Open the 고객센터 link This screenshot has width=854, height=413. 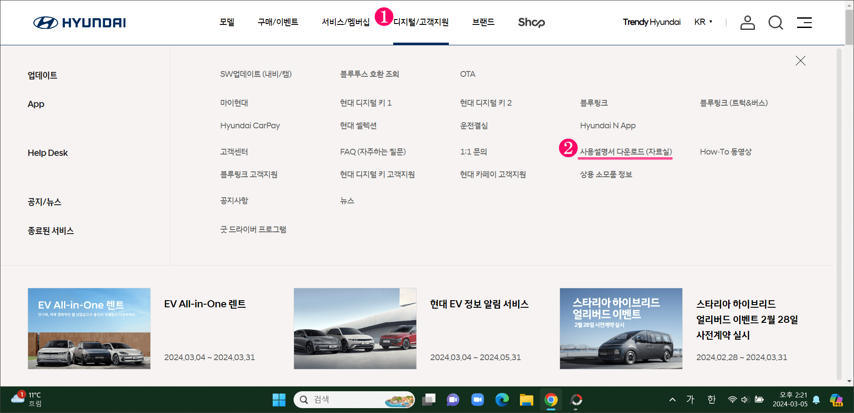pos(234,152)
